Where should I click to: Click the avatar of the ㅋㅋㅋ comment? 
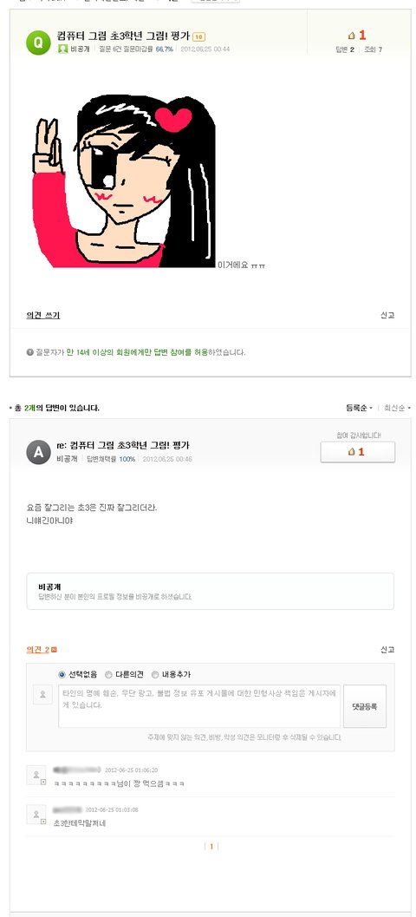click(36, 775)
